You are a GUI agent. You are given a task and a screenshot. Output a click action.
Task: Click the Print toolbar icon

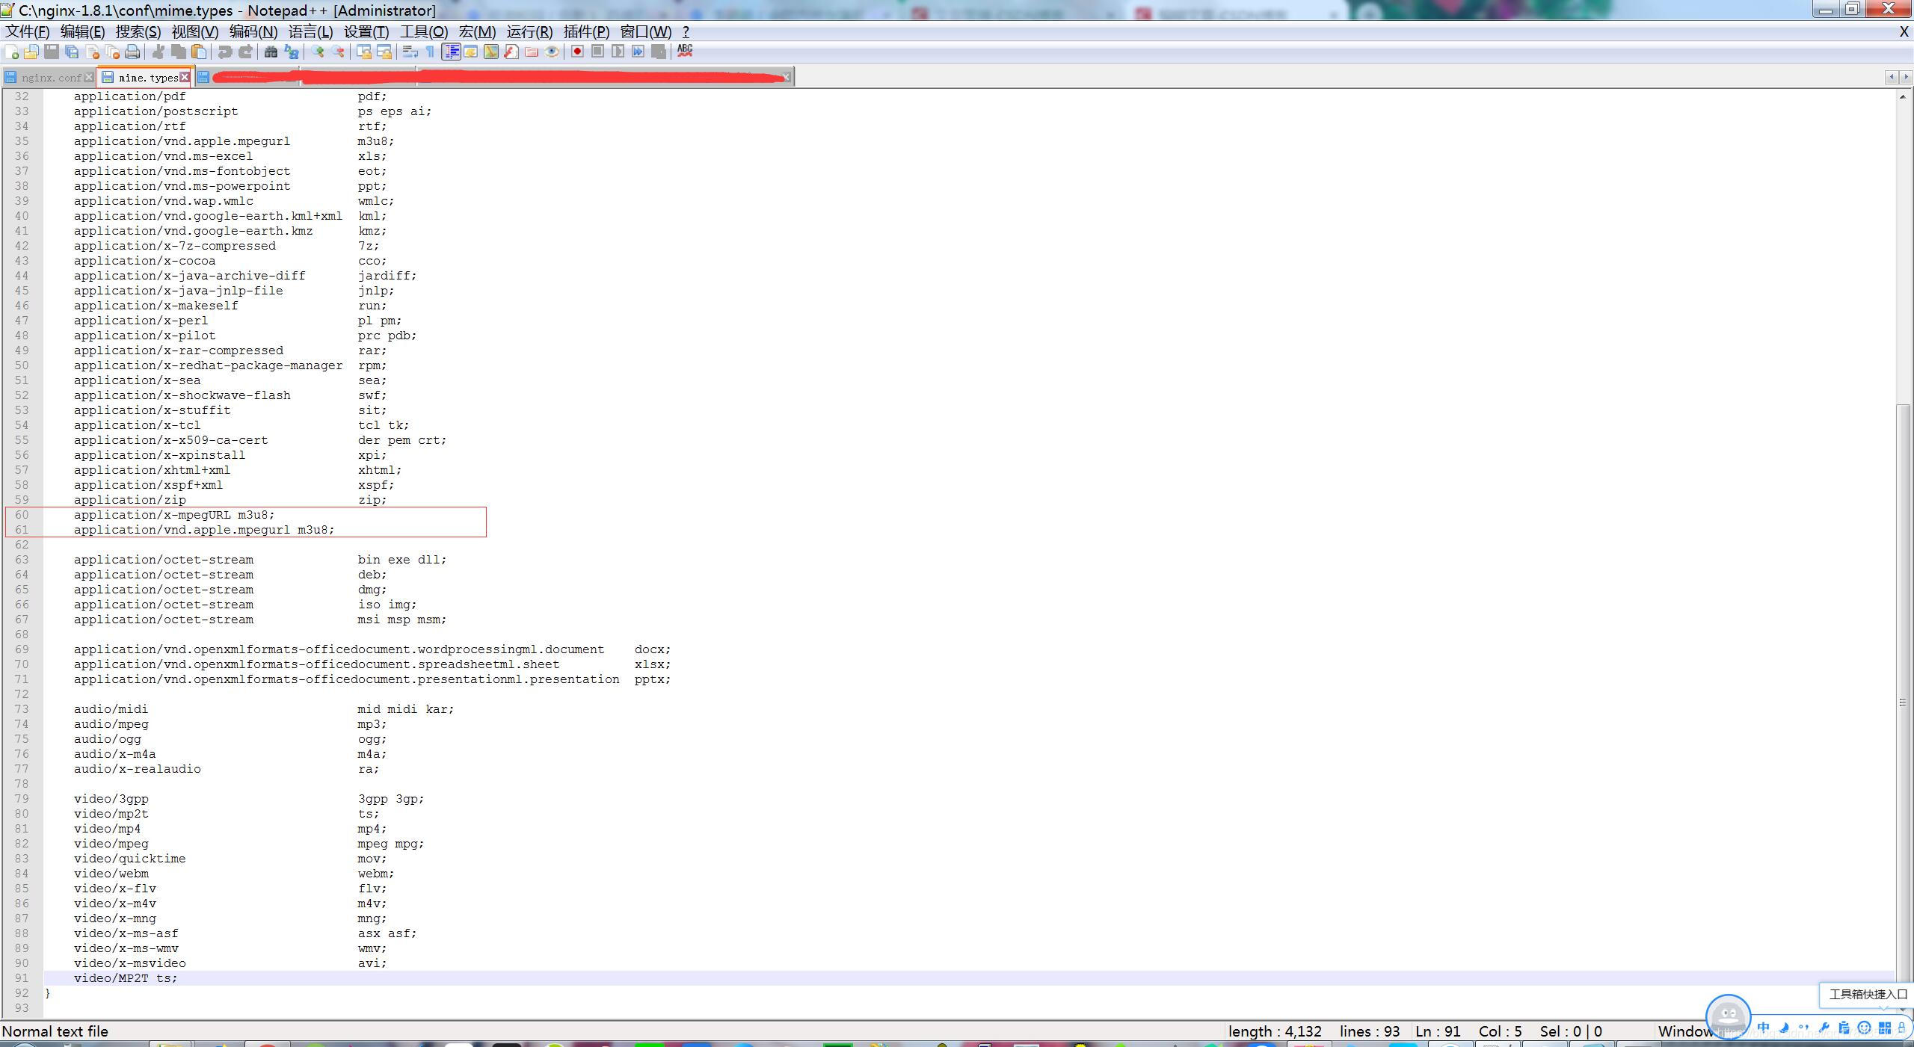(x=132, y=52)
